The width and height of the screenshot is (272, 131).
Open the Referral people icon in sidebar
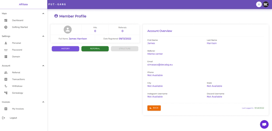point(6,73)
